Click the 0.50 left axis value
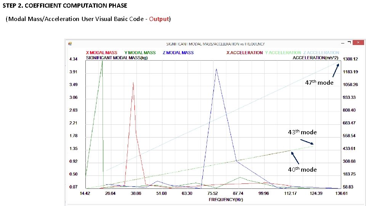The height and width of the screenshot is (206, 366). click(73, 174)
